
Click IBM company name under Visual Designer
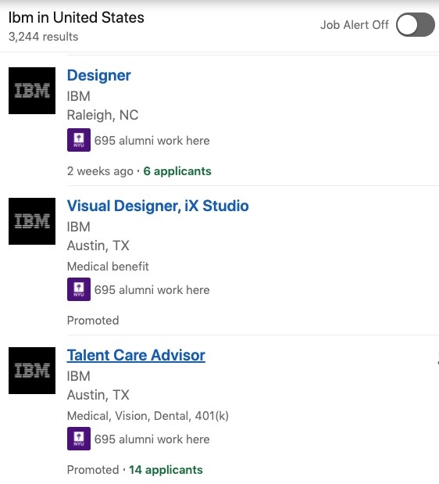pyautogui.click(x=79, y=227)
